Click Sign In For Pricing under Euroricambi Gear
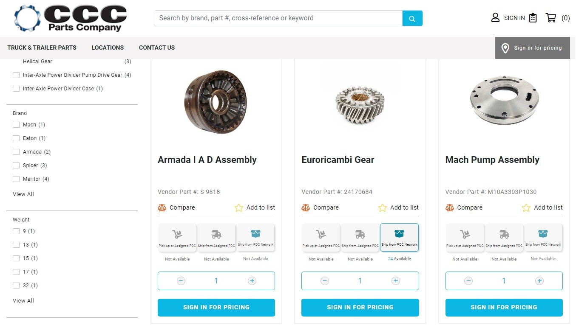This screenshot has width=576, height=325. tap(360, 308)
